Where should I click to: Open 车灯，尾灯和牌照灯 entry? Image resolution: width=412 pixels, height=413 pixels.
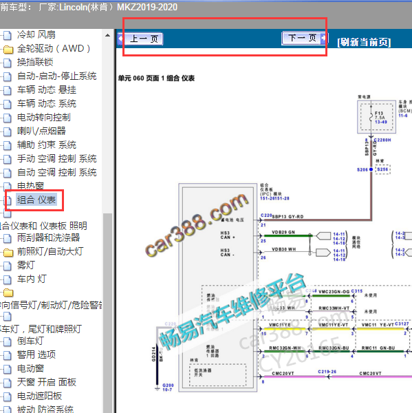point(41,329)
